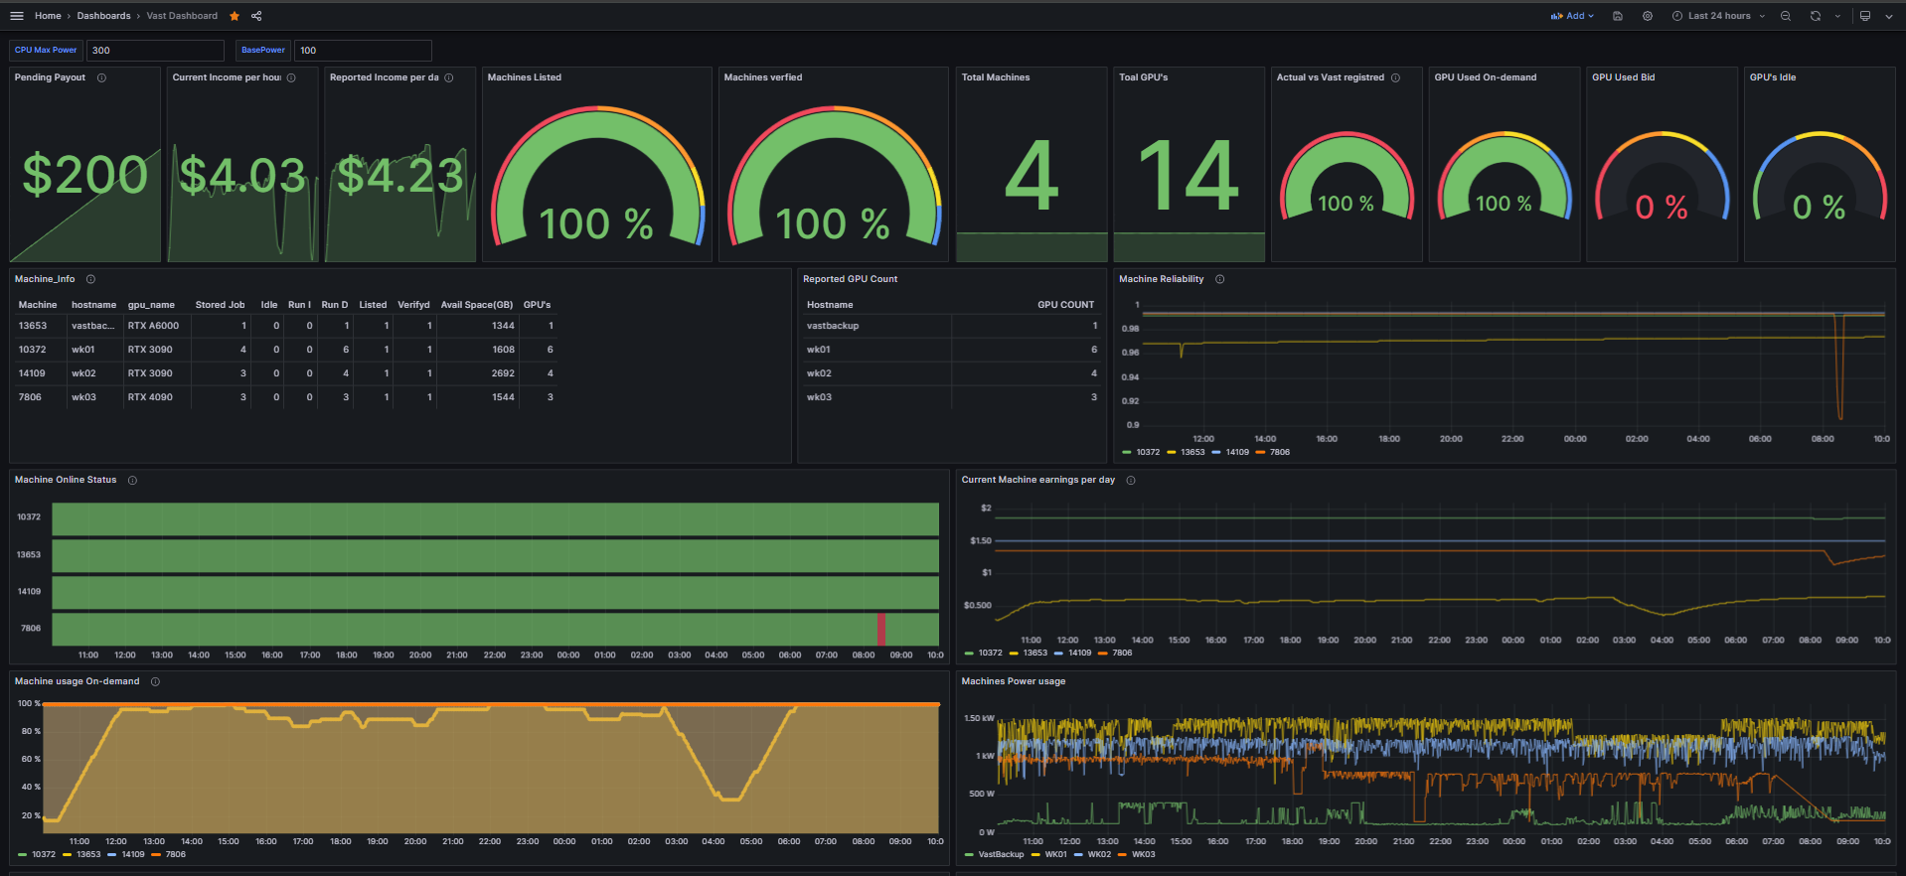The image size is (1906, 876).
Task: Open dashboard settings gear
Action: [x=1648, y=16]
